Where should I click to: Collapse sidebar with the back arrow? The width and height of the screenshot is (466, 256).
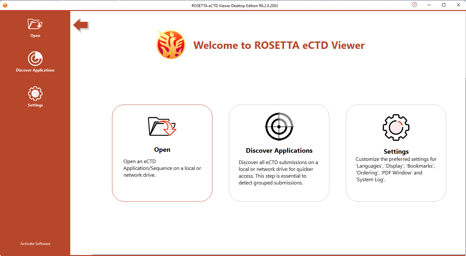(x=81, y=25)
